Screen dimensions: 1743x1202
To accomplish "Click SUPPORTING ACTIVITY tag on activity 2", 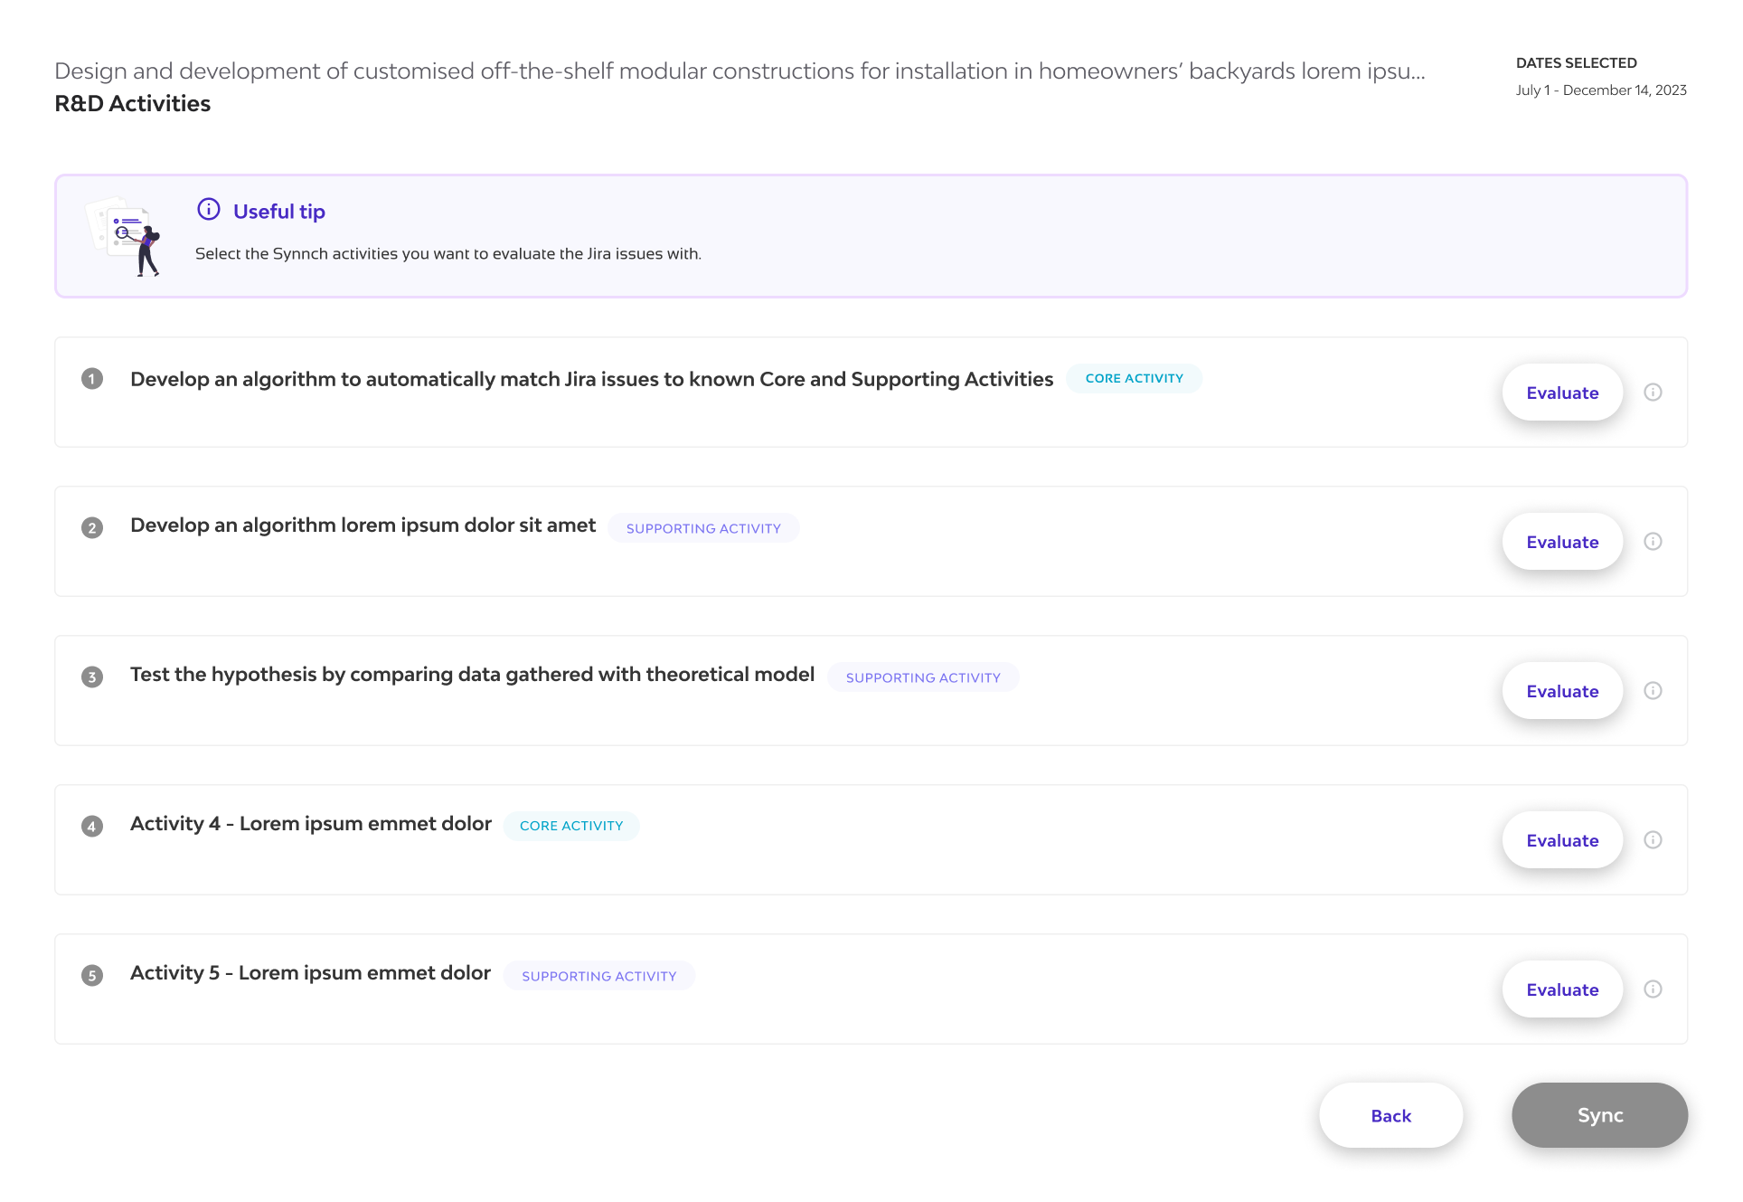I will pos(703,528).
